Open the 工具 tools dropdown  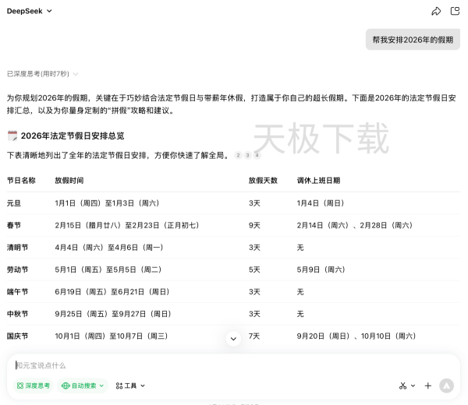pos(130,386)
